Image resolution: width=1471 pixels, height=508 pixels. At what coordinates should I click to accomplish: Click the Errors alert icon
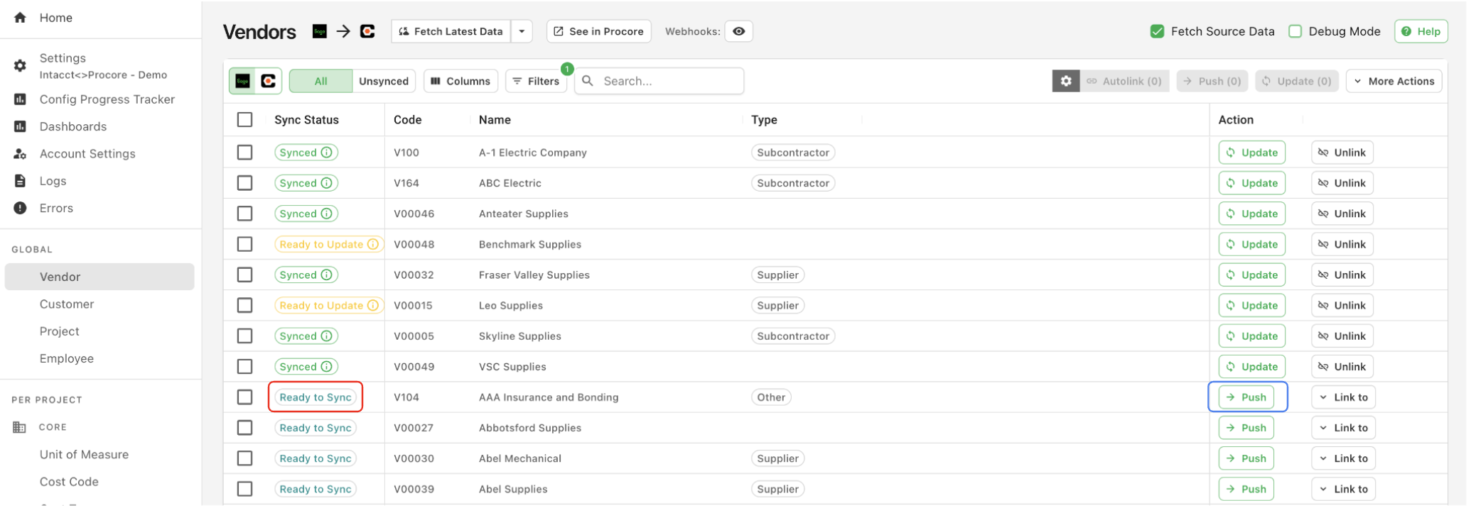coord(20,208)
